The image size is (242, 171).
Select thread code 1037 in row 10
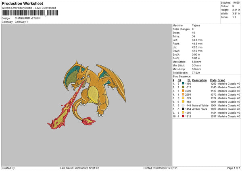click(x=213, y=117)
